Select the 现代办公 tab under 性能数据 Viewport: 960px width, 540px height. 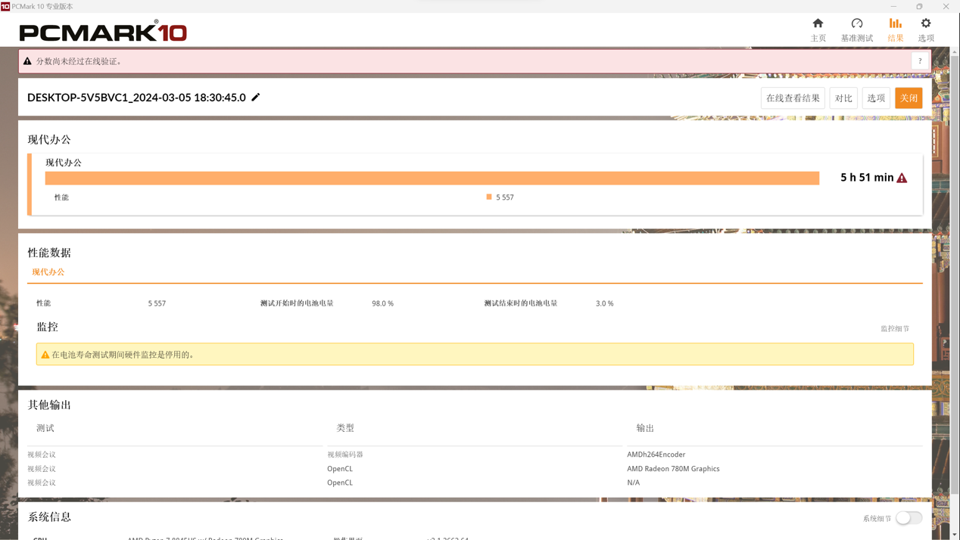pyautogui.click(x=48, y=272)
